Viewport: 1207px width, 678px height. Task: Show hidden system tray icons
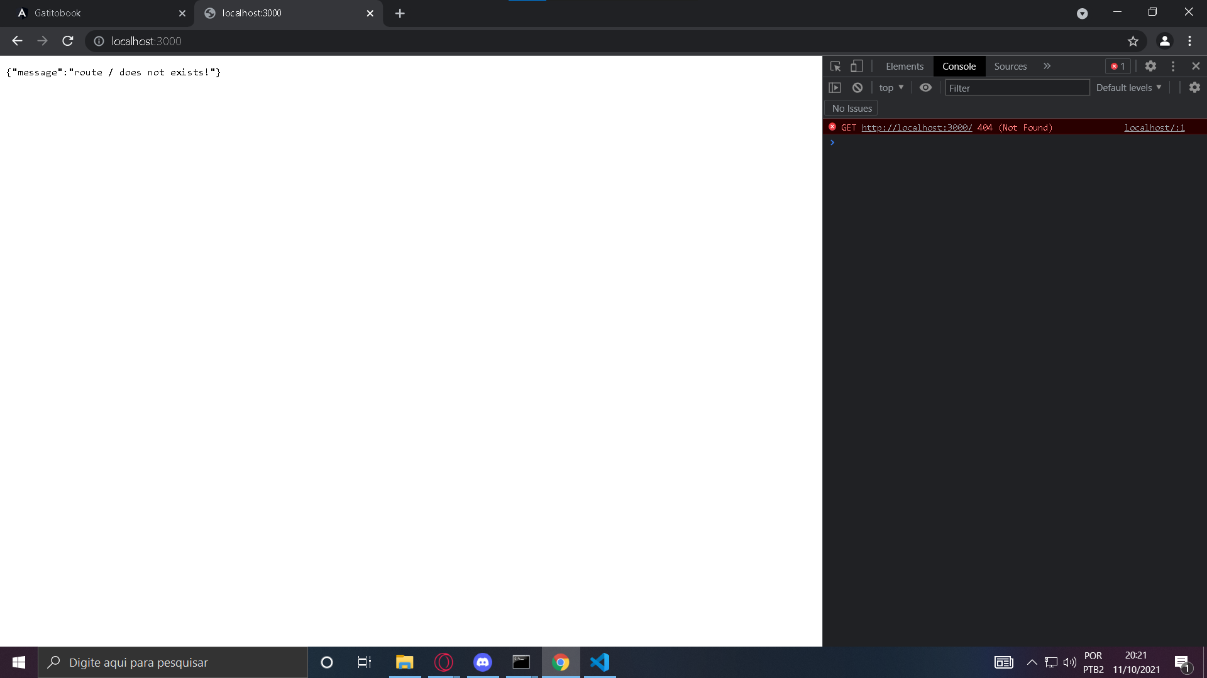[1032, 662]
